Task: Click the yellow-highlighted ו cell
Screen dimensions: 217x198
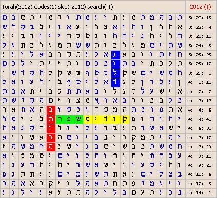Action: coord(115,119)
